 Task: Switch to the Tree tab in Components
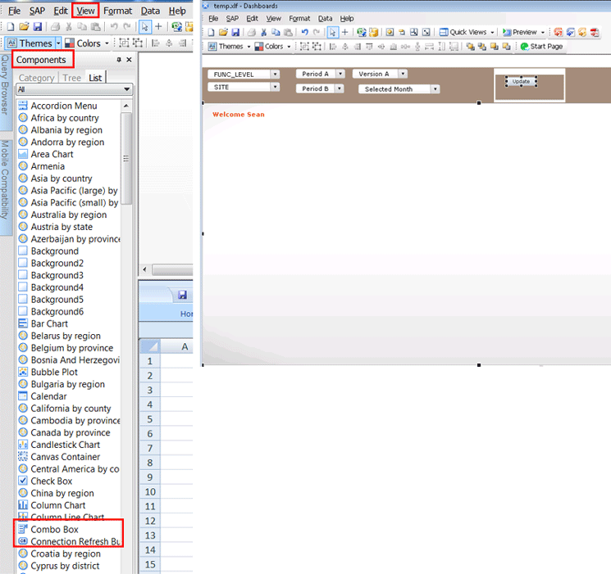pyautogui.click(x=72, y=78)
